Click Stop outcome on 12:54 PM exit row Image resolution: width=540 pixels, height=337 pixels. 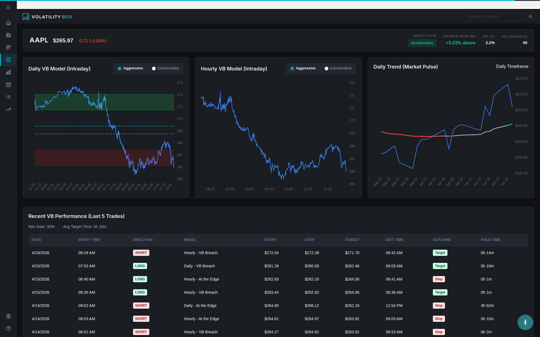[439, 306]
